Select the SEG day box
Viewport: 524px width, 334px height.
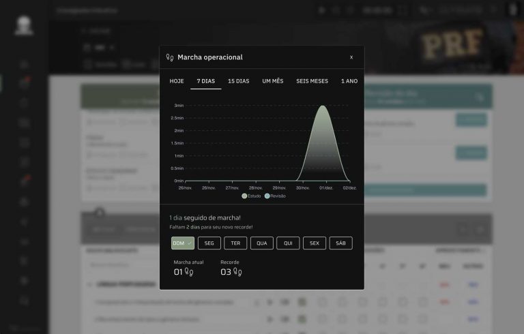[x=209, y=243]
